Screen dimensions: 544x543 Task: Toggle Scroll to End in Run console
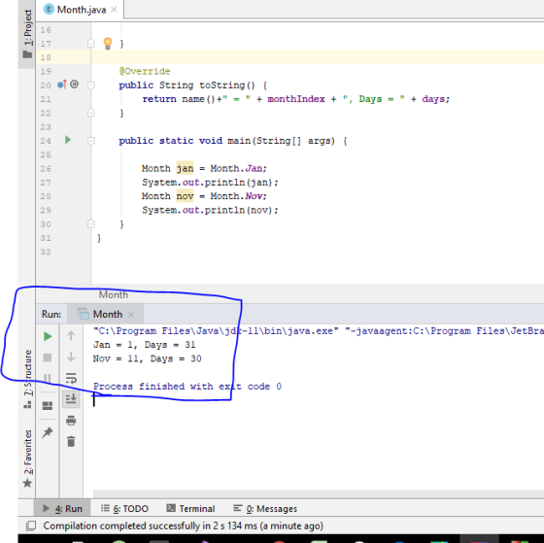71,398
